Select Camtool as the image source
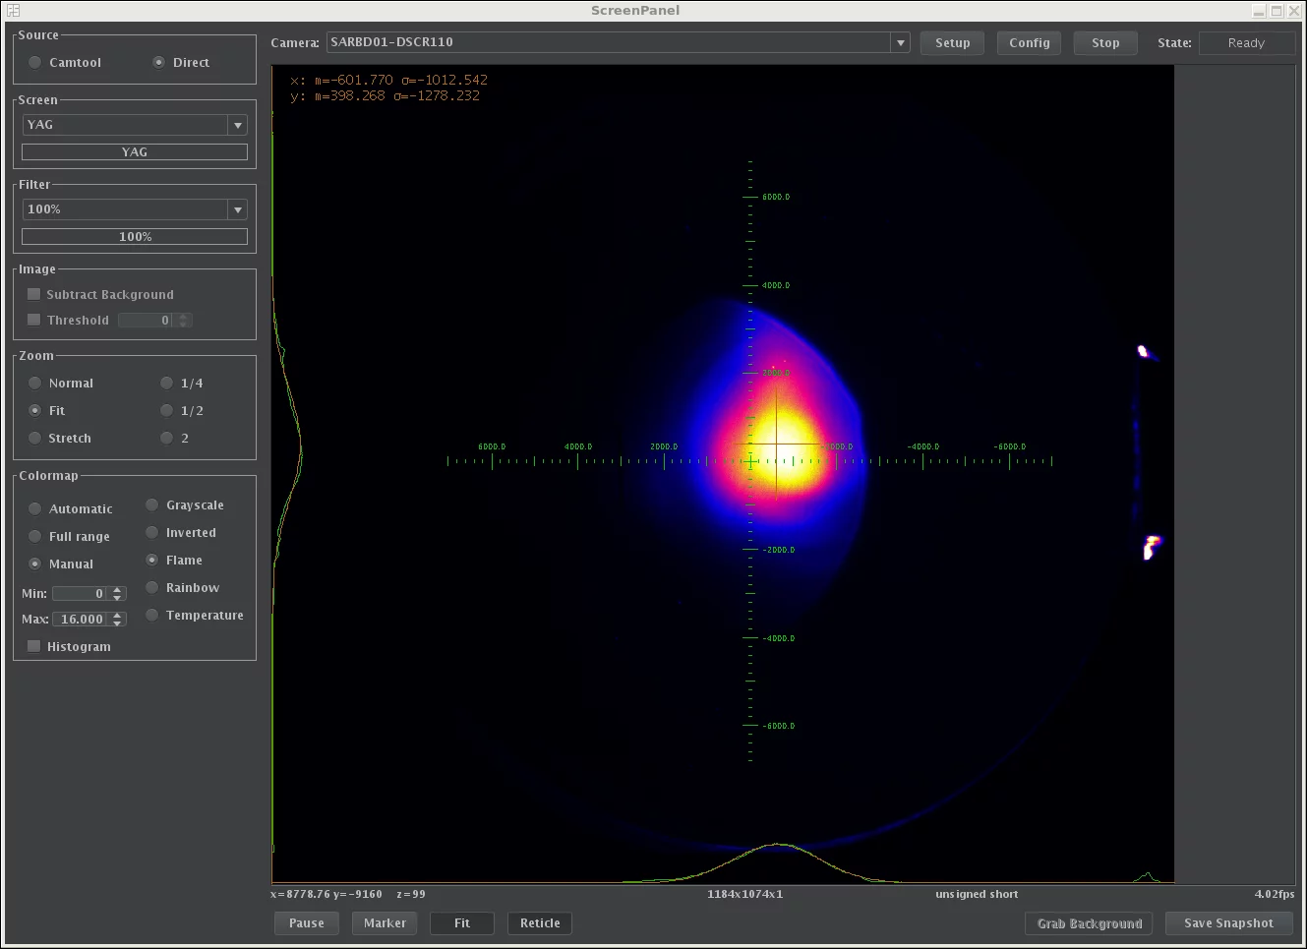This screenshot has height=949, width=1307. [34, 62]
